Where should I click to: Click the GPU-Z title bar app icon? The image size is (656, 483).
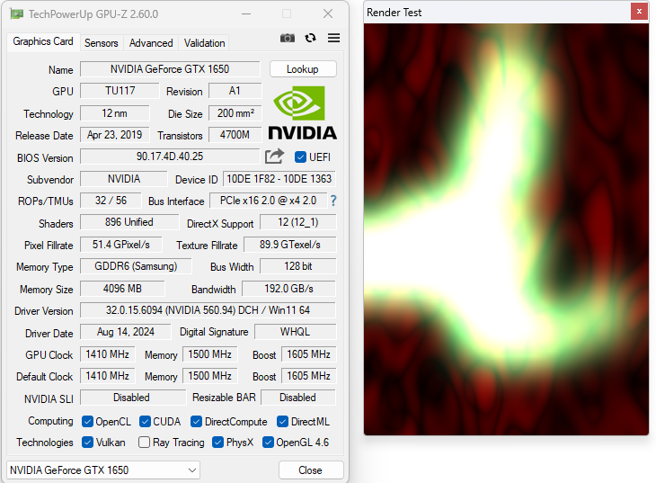pyautogui.click(x=17, y=13)
